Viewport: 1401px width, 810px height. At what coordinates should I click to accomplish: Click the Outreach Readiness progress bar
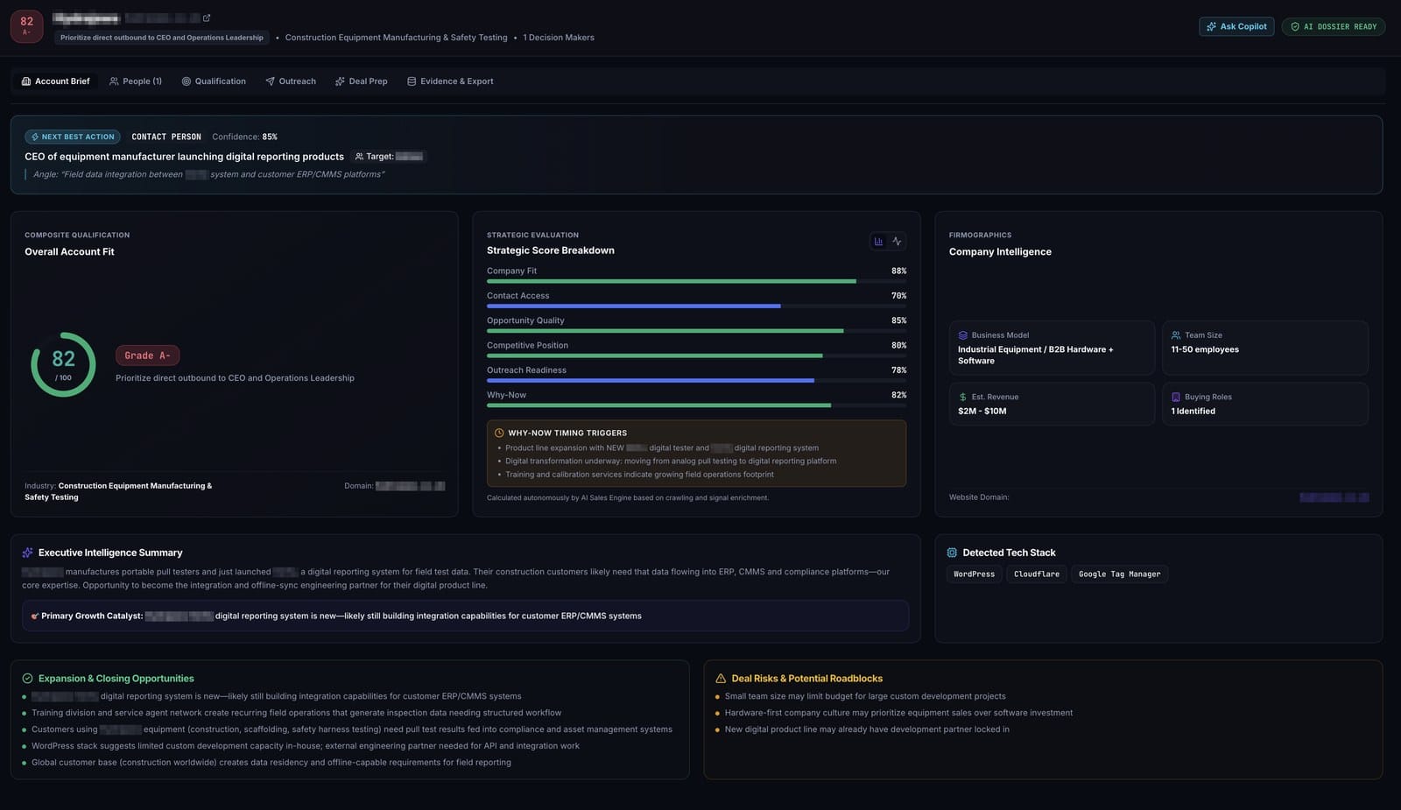(x=696, y=380)
